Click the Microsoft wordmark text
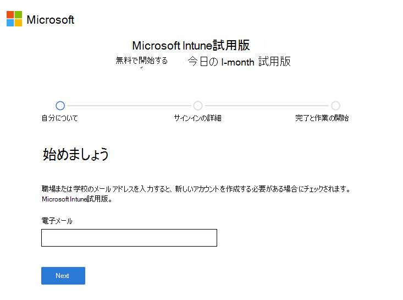 [x=50, y=20]
